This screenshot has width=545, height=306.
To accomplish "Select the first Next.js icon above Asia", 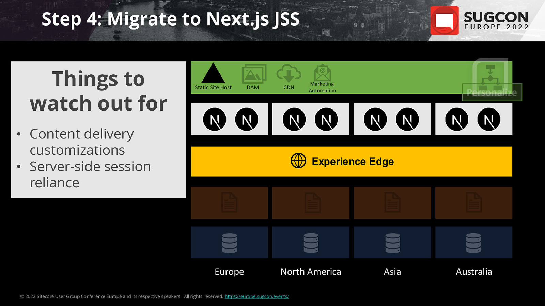I will point(375,119).
